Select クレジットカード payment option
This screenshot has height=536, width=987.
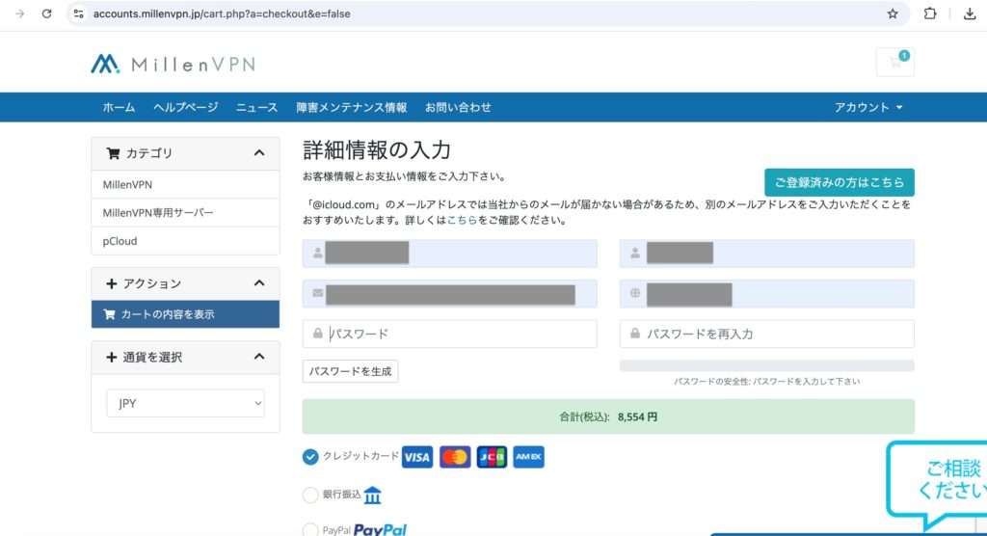pyautogui.click(x=310, y=457)
